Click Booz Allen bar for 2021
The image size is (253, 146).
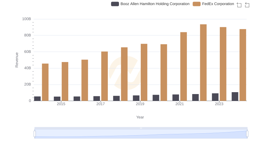tap(176, 98)
